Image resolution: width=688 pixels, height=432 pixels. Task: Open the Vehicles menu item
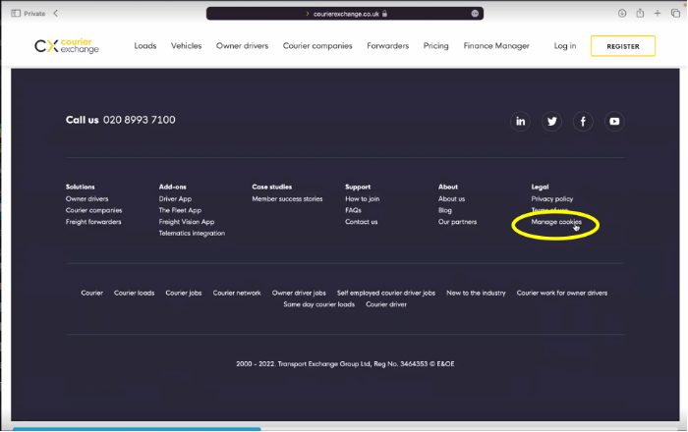pos(186,45)
